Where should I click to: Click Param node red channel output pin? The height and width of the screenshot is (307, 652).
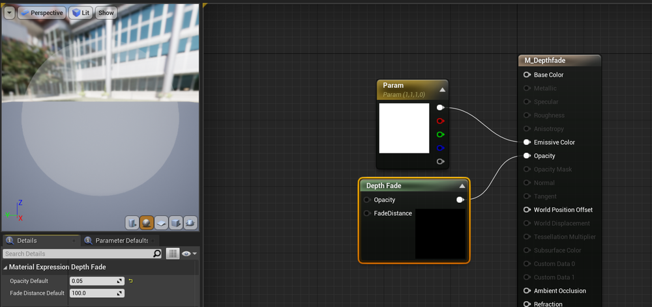point(440,121)
